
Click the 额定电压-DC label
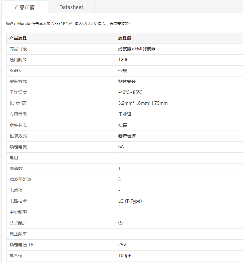(x=22, y=245)
